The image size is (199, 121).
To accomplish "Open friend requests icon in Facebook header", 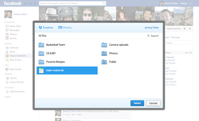I will [x=26, y=3].
